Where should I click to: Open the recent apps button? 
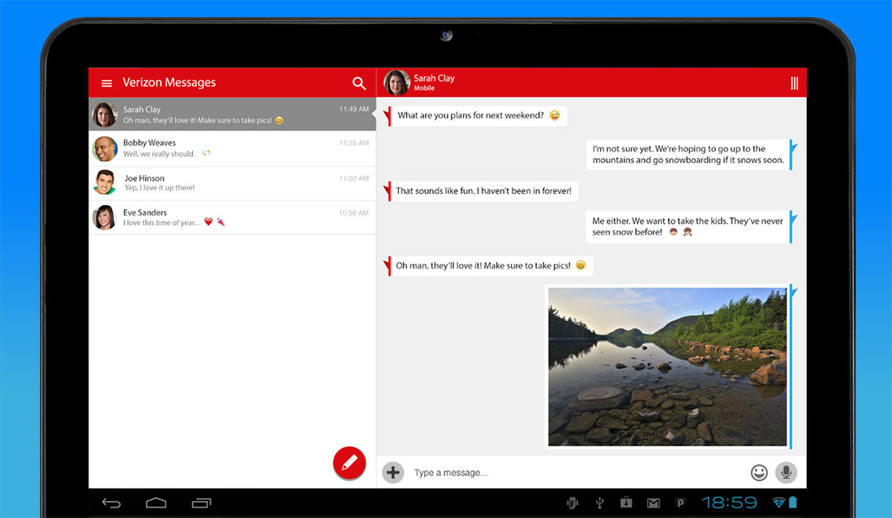[201, 503]
